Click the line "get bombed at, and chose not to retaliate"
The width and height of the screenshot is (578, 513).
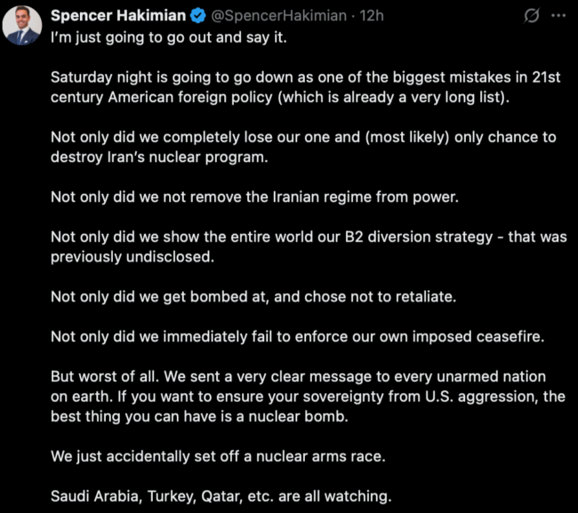click(x=253, y=297)
